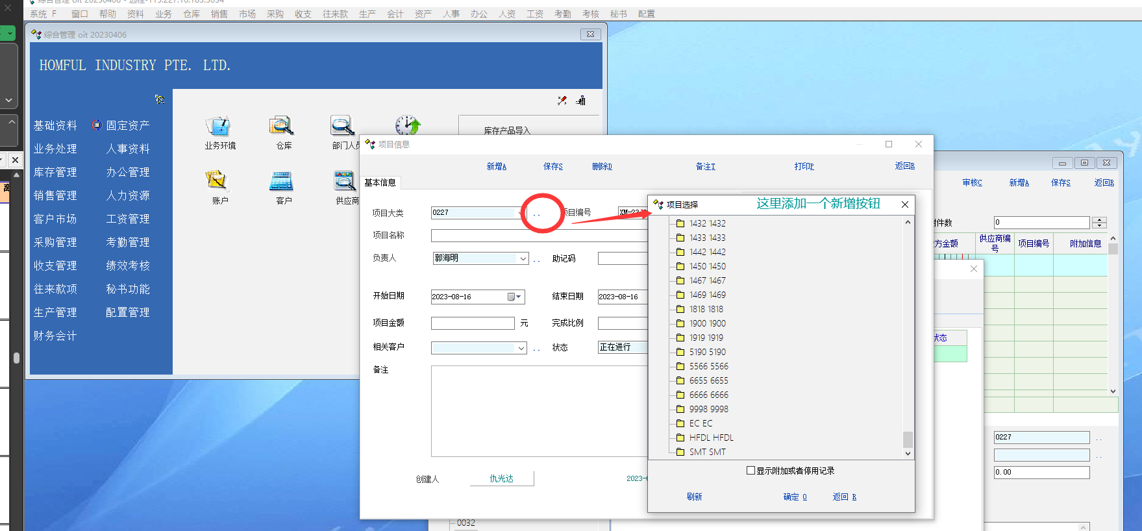Screen dimensions: 1142x531
Task: Select the HFDL HFDL tree item
Action: [x=711, y=438]
